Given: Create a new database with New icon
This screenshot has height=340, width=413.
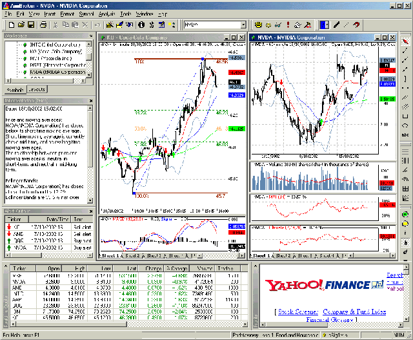Looking at the screenshot, I should [x=12, y=25].
